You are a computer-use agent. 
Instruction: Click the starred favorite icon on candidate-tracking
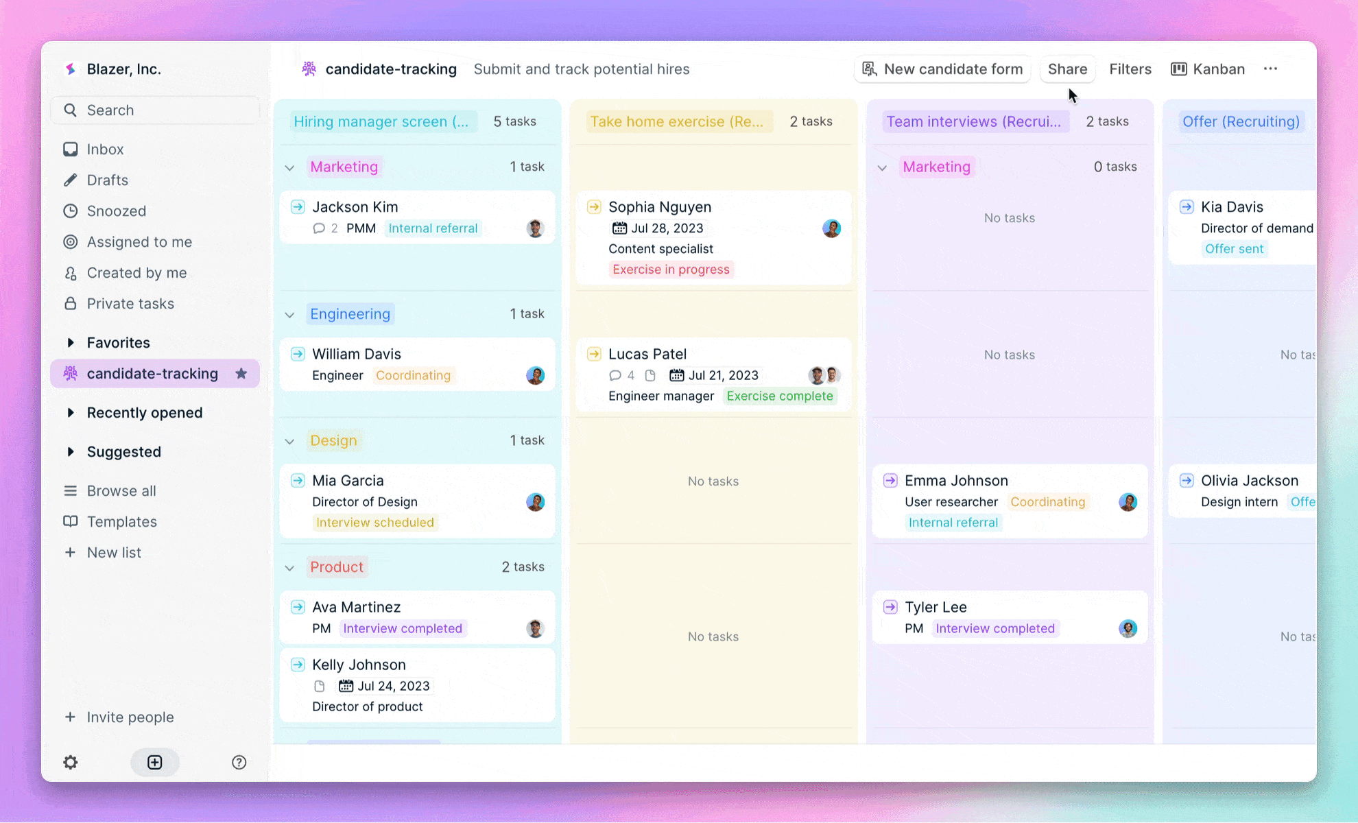[241, 372]
